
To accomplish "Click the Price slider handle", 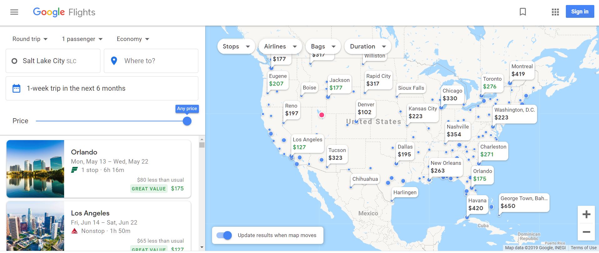I will (187, 121).
